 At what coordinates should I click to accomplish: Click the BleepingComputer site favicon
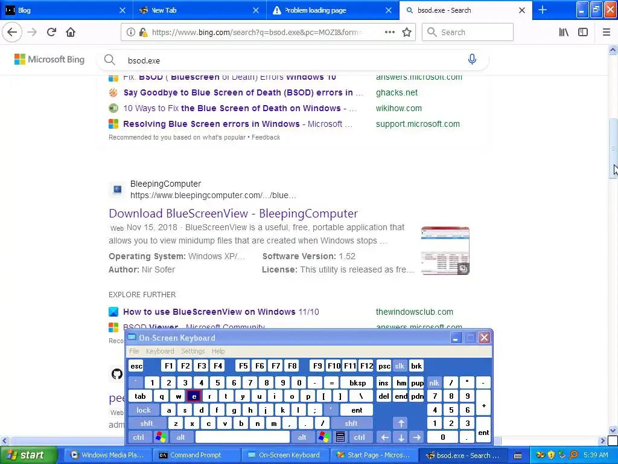(118, 190)
